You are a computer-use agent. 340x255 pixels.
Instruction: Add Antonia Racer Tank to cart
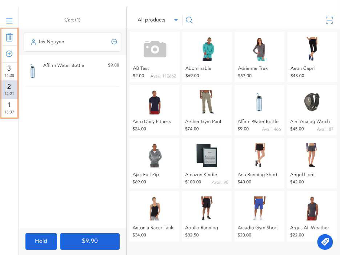155,216
